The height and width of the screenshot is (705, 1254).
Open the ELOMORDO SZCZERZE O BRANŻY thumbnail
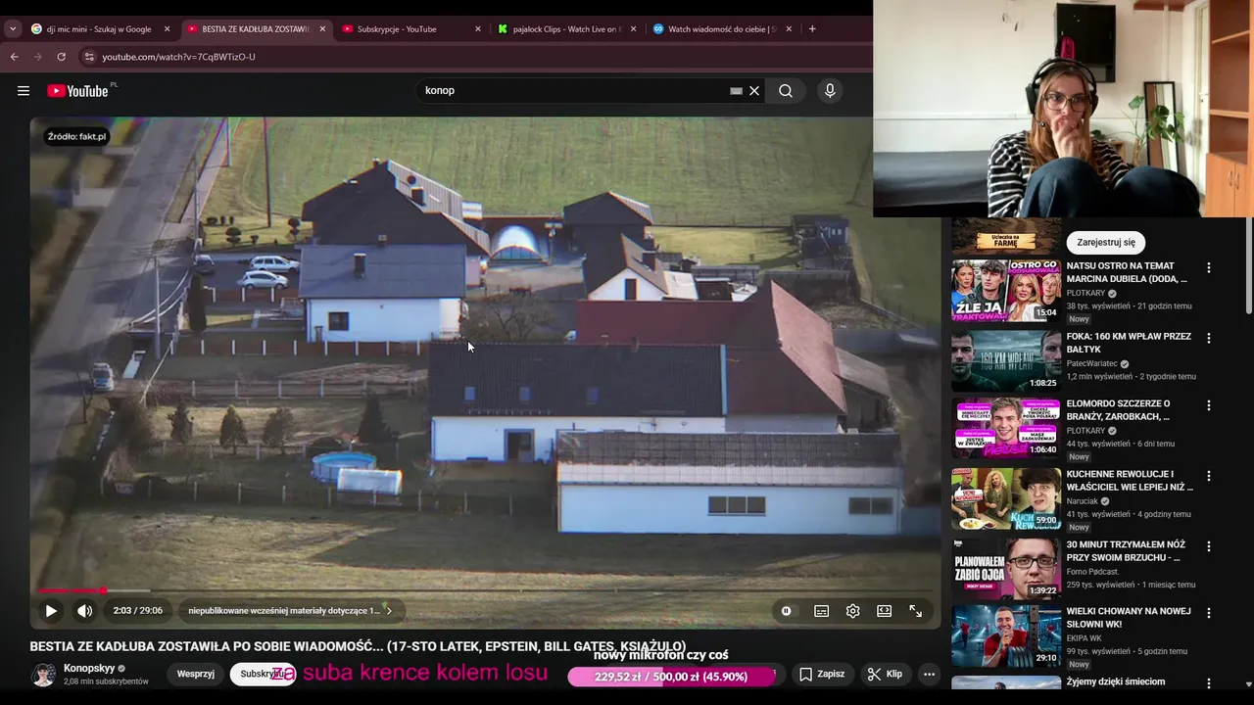(1005, 429)
